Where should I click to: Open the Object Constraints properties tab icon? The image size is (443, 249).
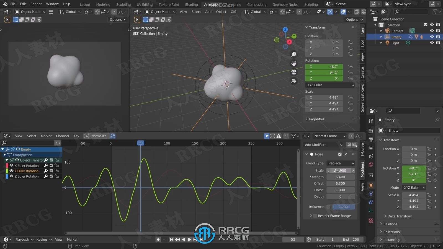(371, 202)
